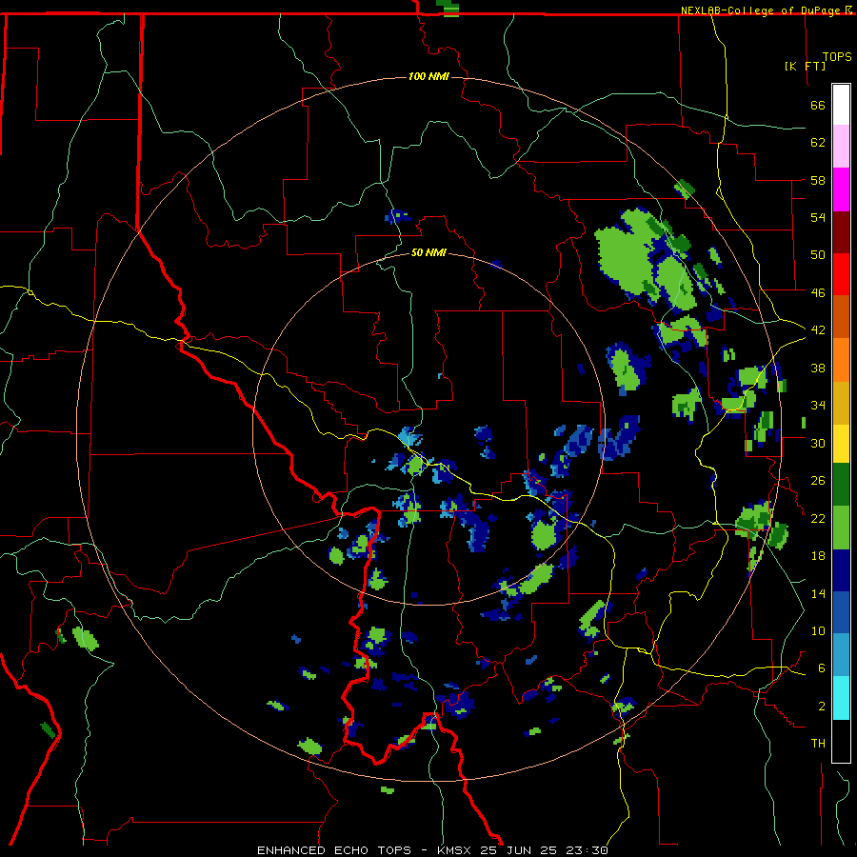Click the dark navy legend swatch
The width and height of the screenshot is (857, 857).
pos(841,570)
